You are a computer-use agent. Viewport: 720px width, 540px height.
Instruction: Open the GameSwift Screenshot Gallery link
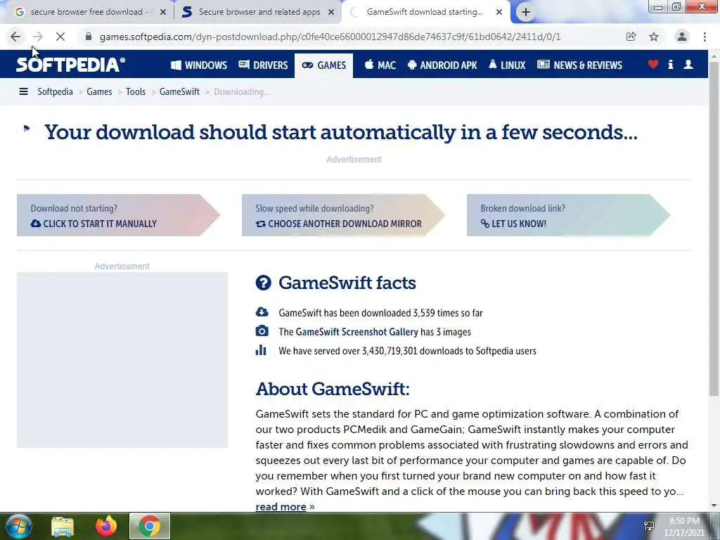pos(356,332)
